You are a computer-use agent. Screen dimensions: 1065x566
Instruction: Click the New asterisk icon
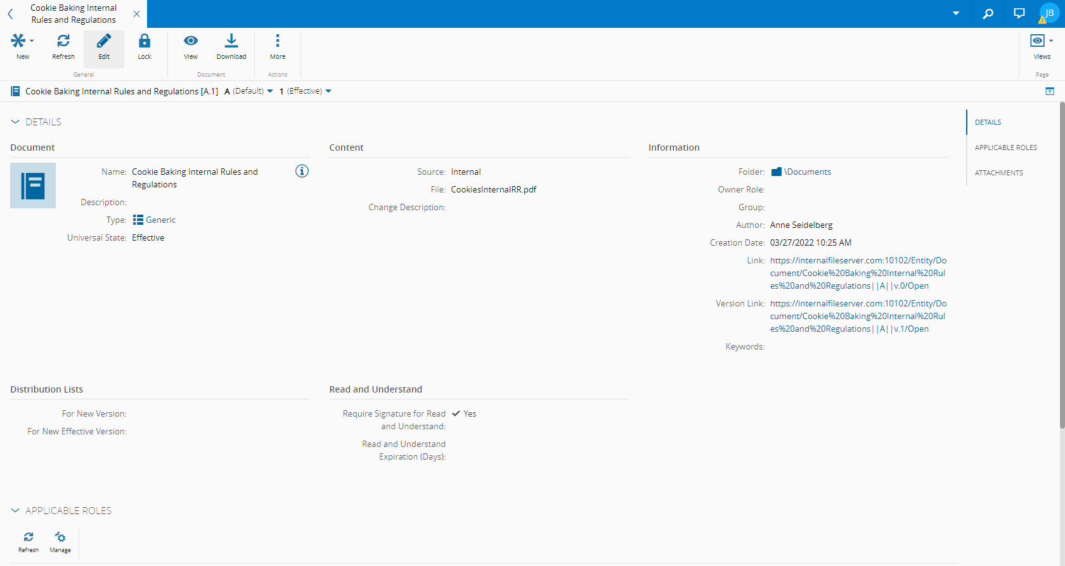click(x=19, y=41)
